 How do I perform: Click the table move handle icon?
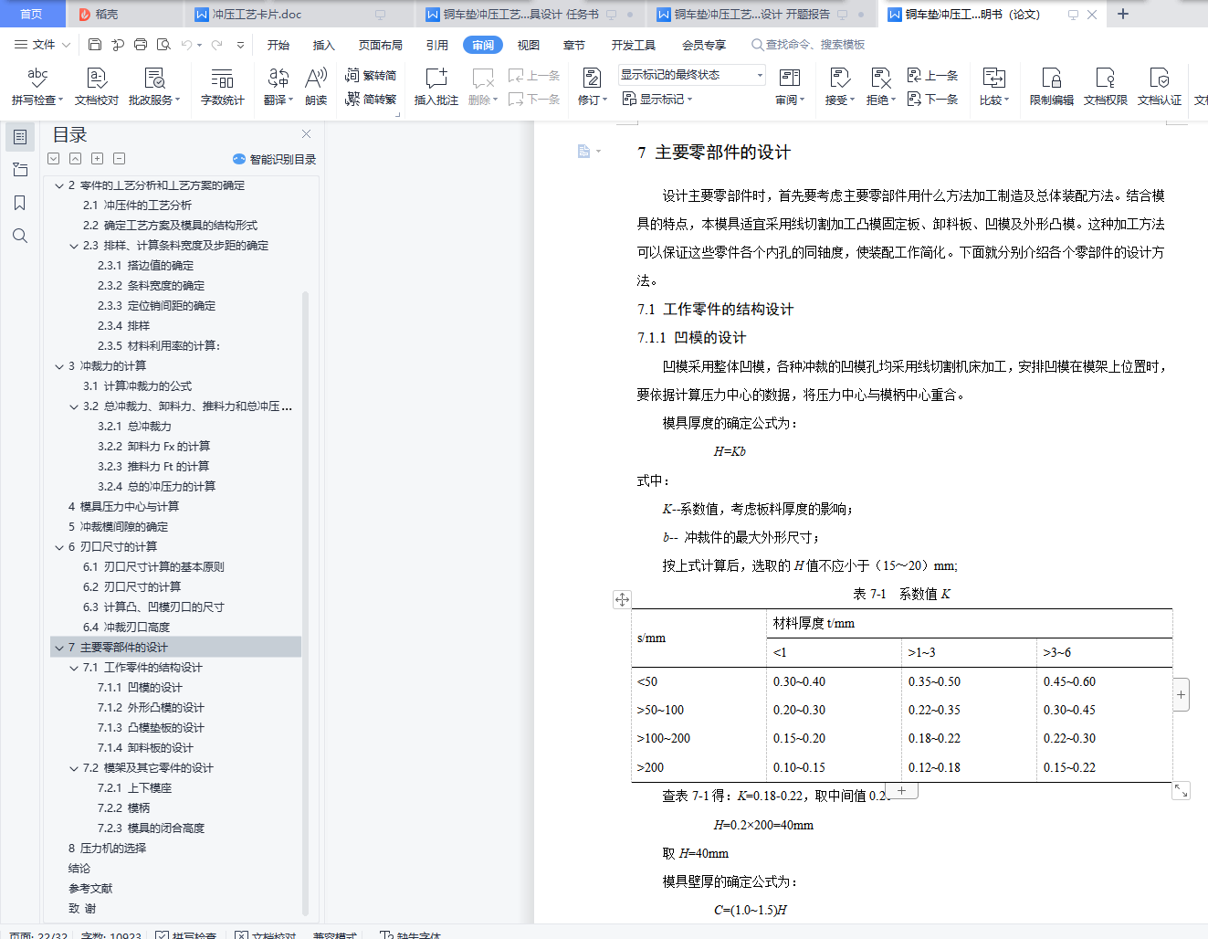[622, 599]
